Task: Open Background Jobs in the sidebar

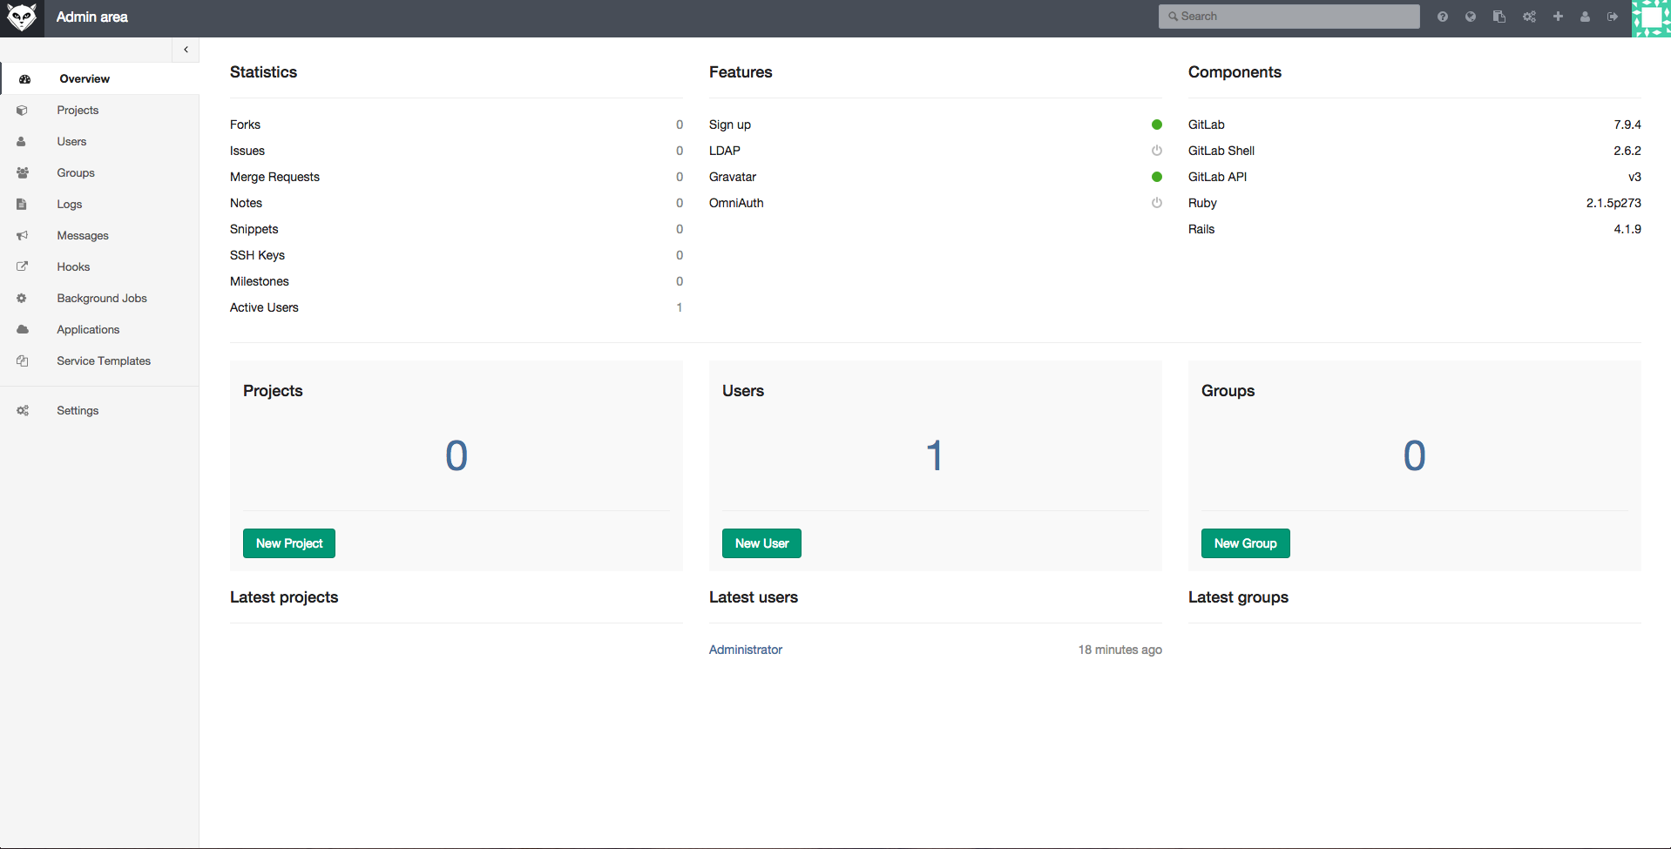Action: coord(102,299)
